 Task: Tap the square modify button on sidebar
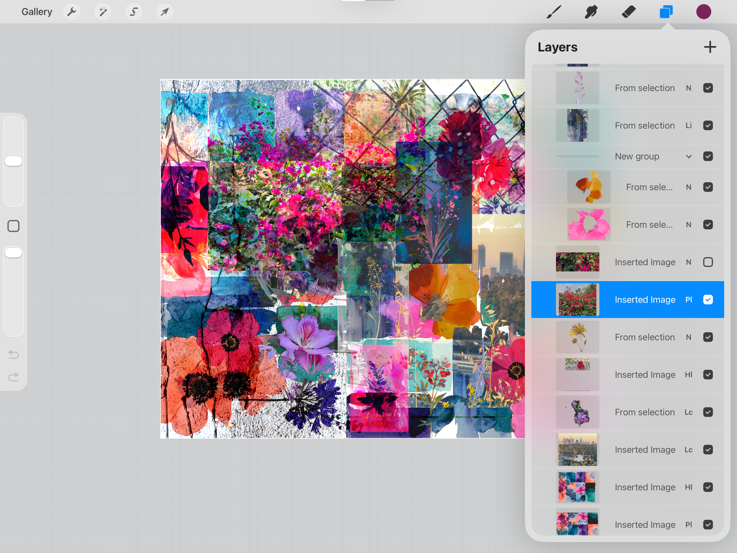[13, 226]
